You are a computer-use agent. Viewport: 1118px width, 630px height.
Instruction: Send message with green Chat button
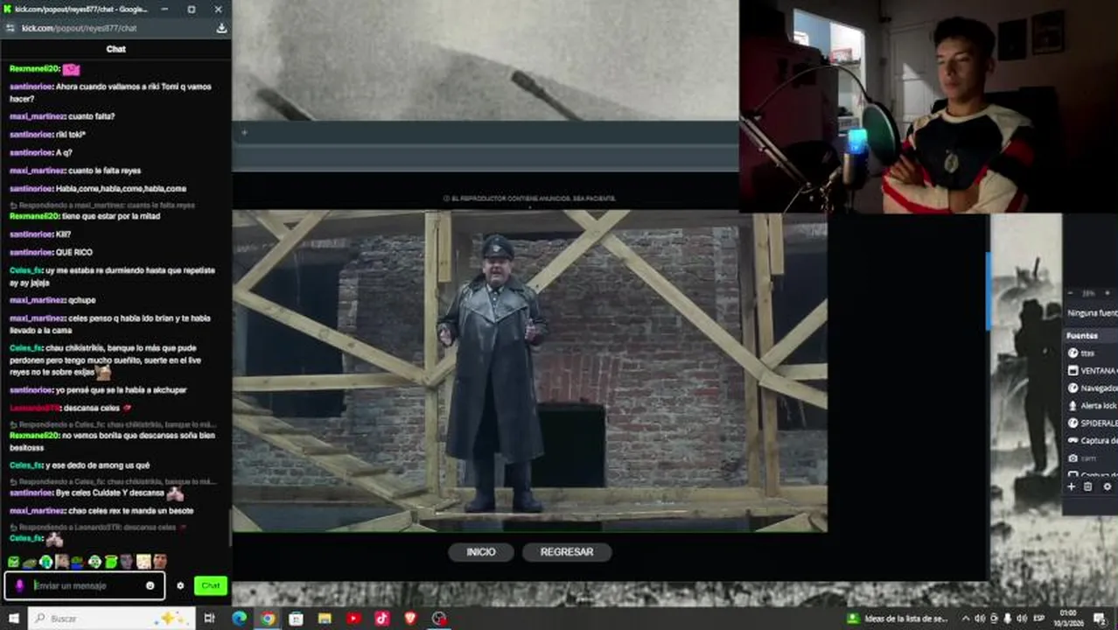210,585
